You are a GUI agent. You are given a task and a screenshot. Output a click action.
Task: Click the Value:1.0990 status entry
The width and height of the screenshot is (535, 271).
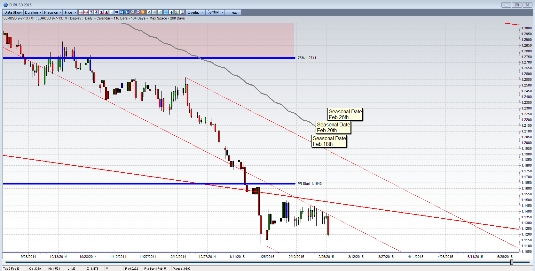click(182, 268)
